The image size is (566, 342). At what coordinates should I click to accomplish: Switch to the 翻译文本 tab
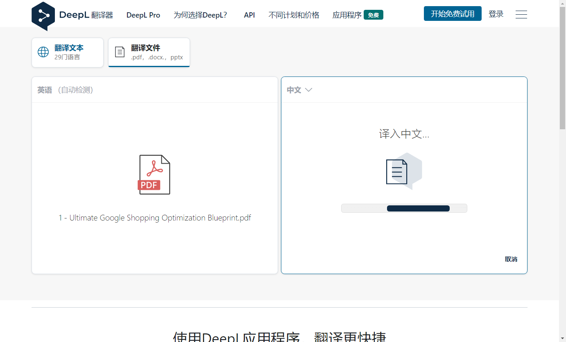point(68,52)
